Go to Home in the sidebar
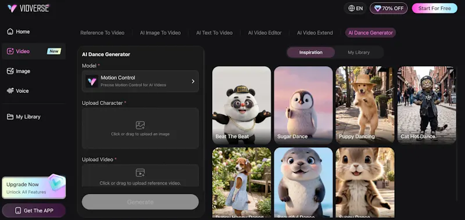The width and height of the screenshot is (465, 220). (x=34, y=31)
